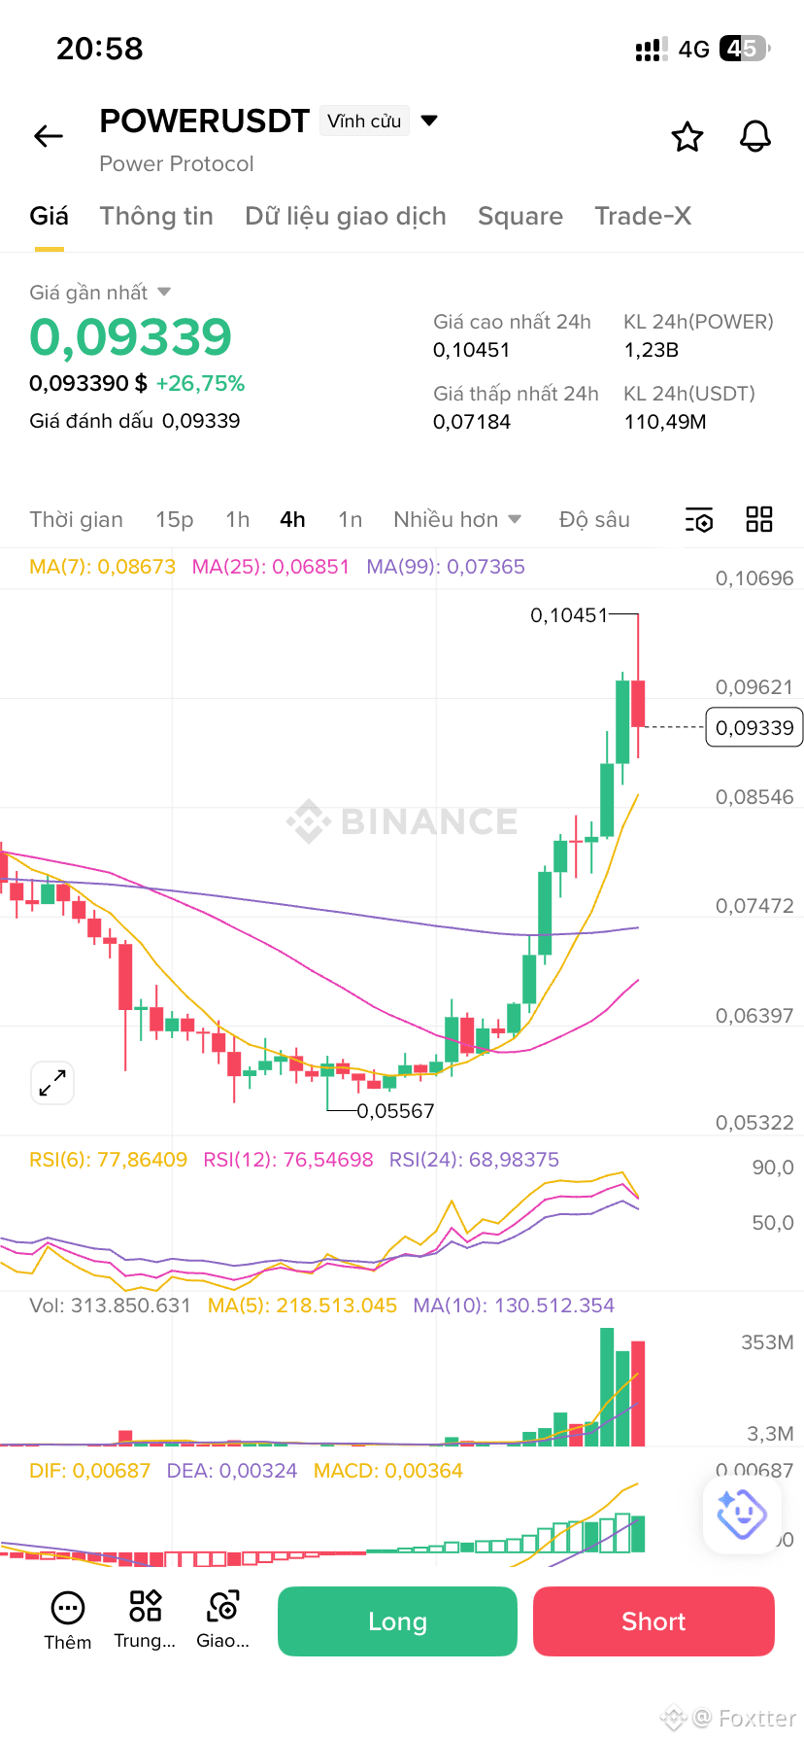Tap the KL 24h(POWER) value 1,23B
The width and height of the screenshot is (804, 1742).
click(x=652, y=350)
